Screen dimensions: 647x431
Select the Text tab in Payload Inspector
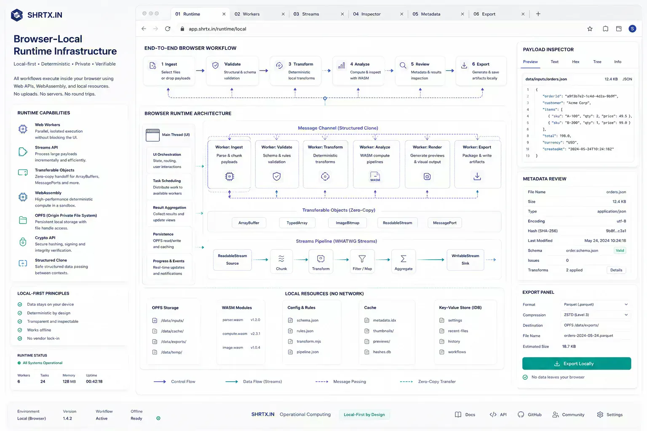(554, 62)
